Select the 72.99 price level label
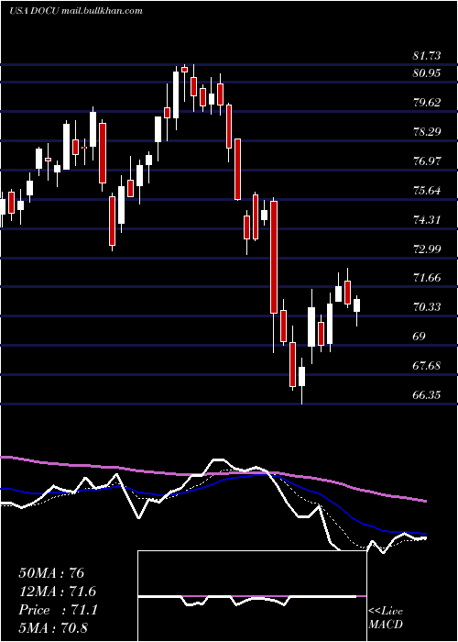Viewport: 458px width, 642px height. pyautogui.click(x=427, y=249)
